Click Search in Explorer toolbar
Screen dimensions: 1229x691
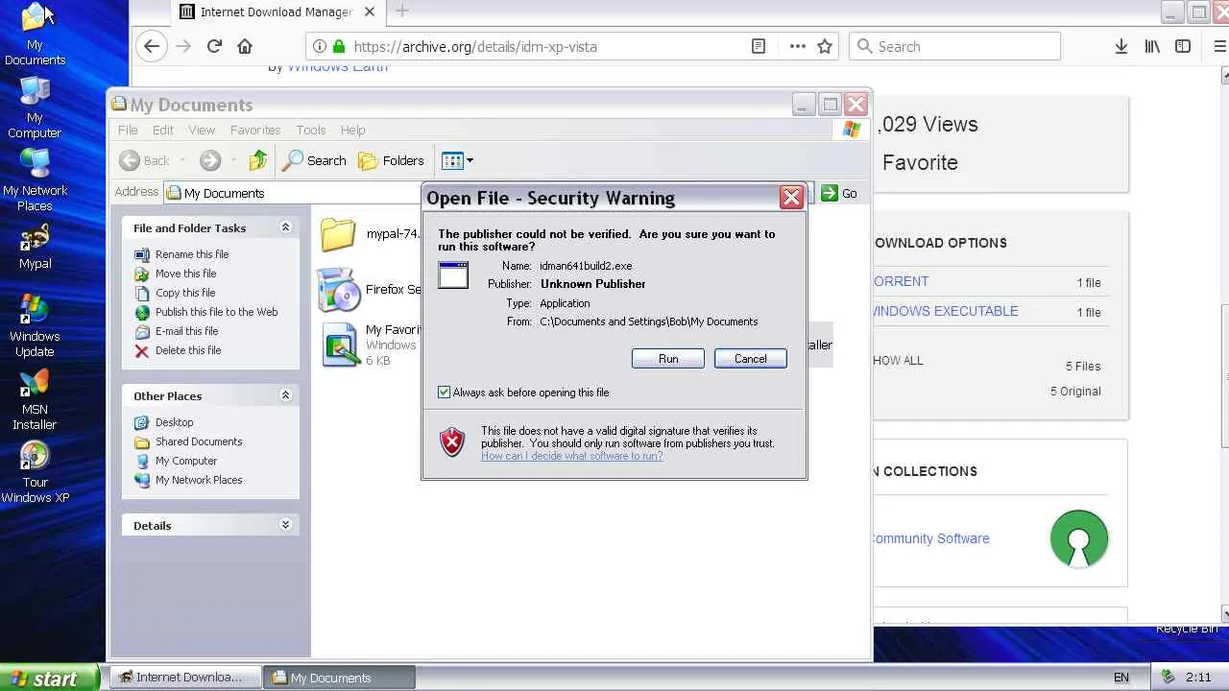pos(314,160)
